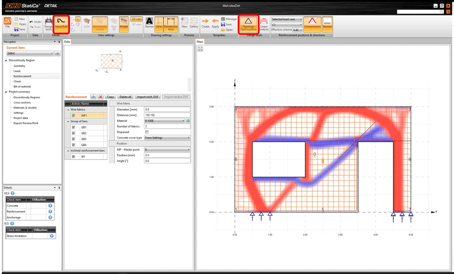Toggle the GB3 bar group checkbox
Image resolution: width=454 pixels, height=274 pixels.
(x=74, y=139)
